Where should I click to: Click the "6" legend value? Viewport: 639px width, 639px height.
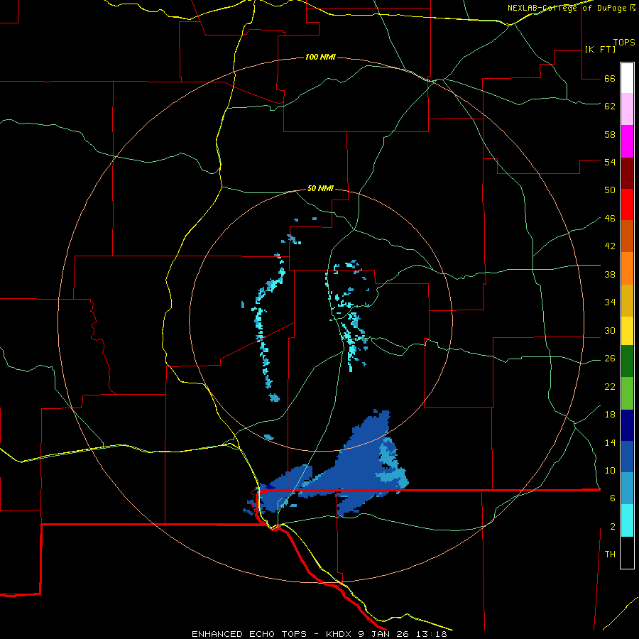[612, 498]
